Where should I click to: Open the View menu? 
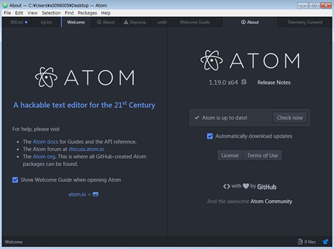point(32,13)
